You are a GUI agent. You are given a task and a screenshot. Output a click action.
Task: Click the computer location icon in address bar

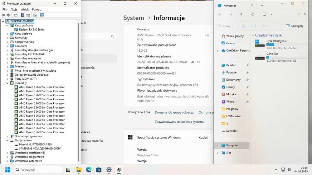pyautogui.click(x=265, y=15)
